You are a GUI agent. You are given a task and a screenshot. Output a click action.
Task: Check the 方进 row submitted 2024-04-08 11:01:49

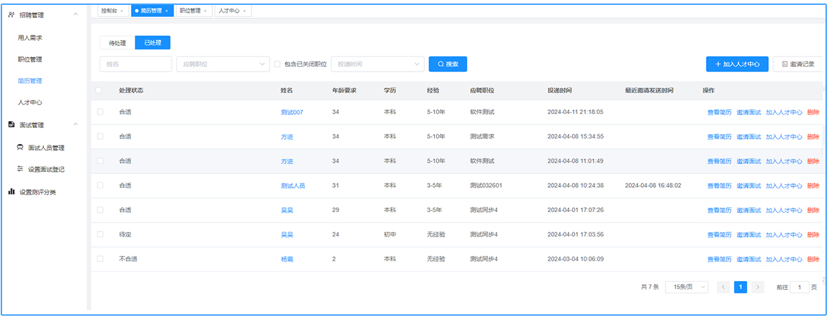pyautogui.click(x=100, y=161)
